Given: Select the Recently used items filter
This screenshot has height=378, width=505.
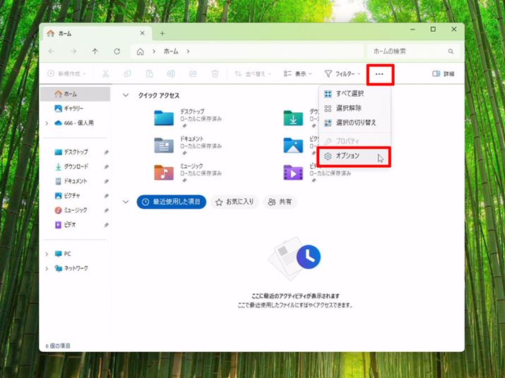Looking at the screenshot, I should click(x=172, y=202).
